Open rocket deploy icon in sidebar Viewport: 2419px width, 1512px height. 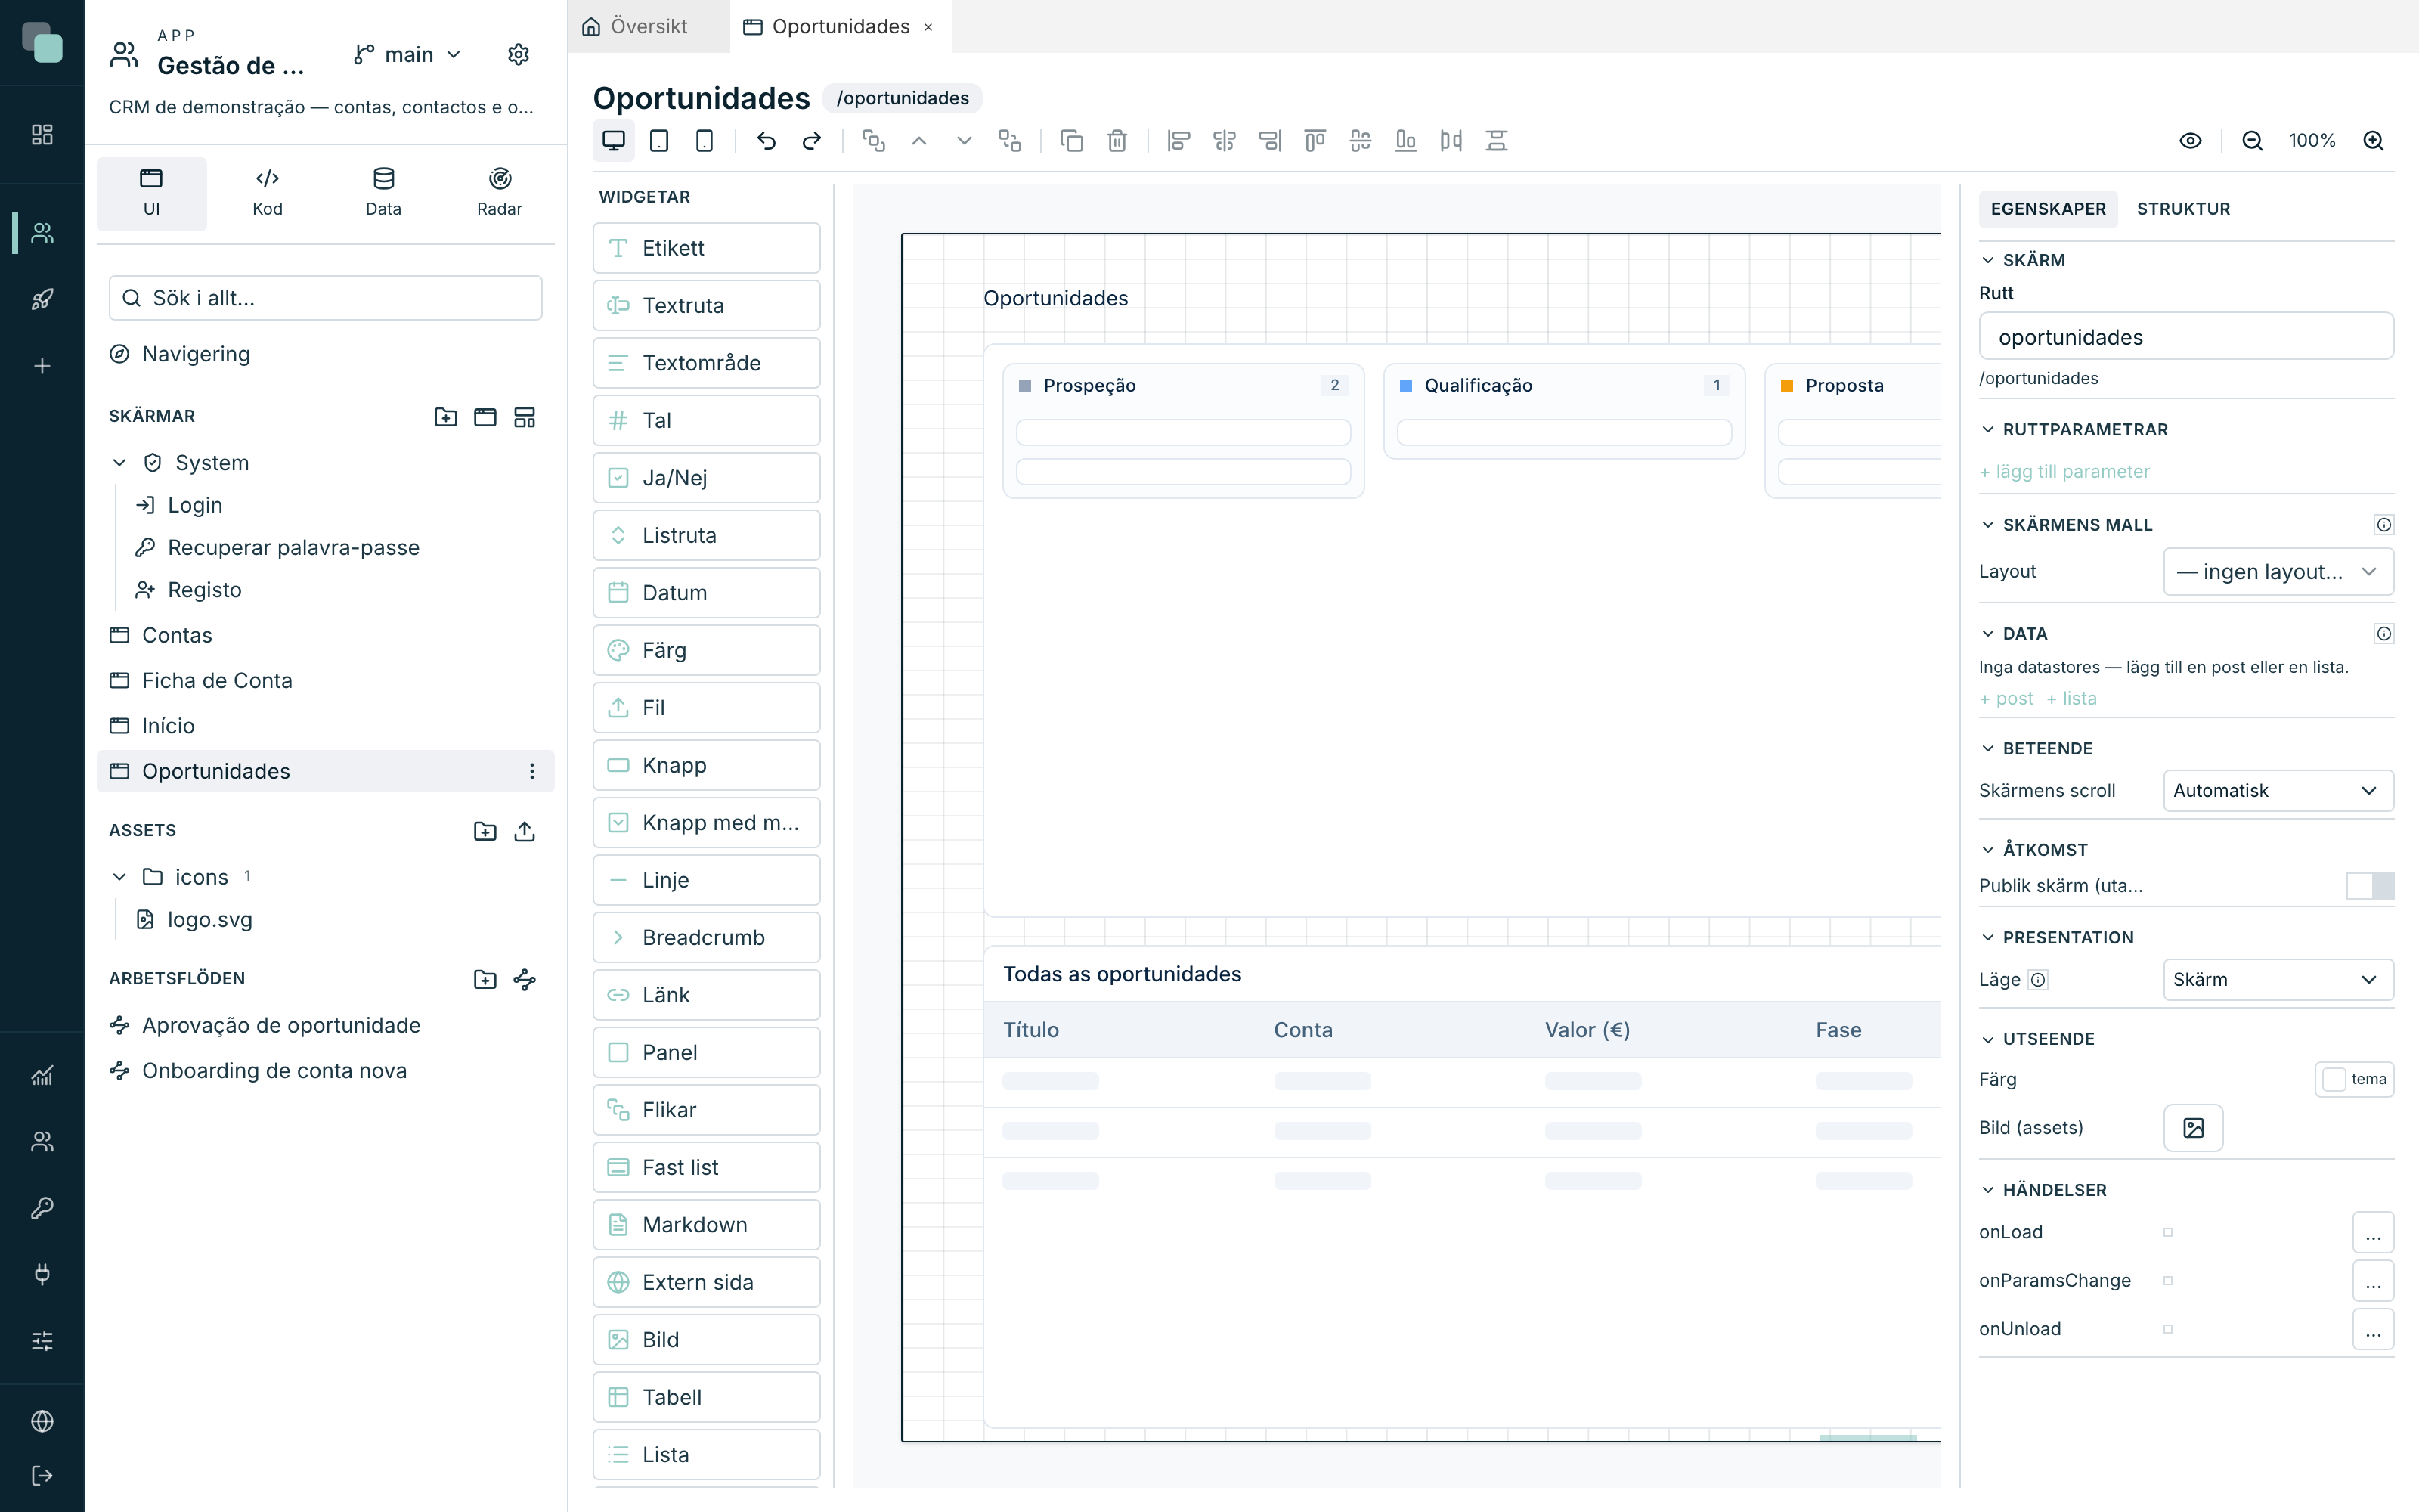click(x=42, y=299)
